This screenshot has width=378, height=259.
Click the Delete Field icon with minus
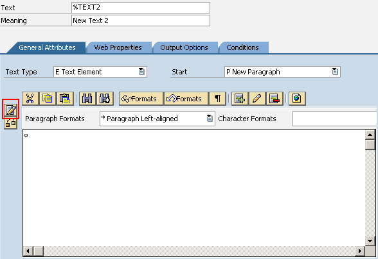coord(274,99)
